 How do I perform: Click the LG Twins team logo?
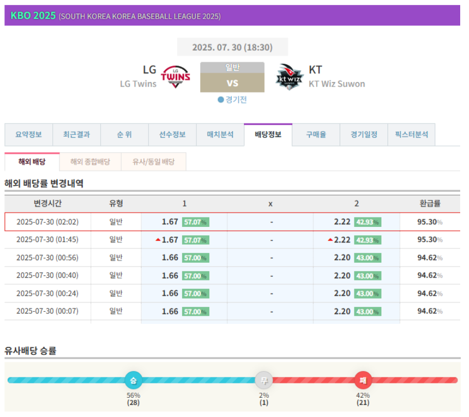(175, 77)
